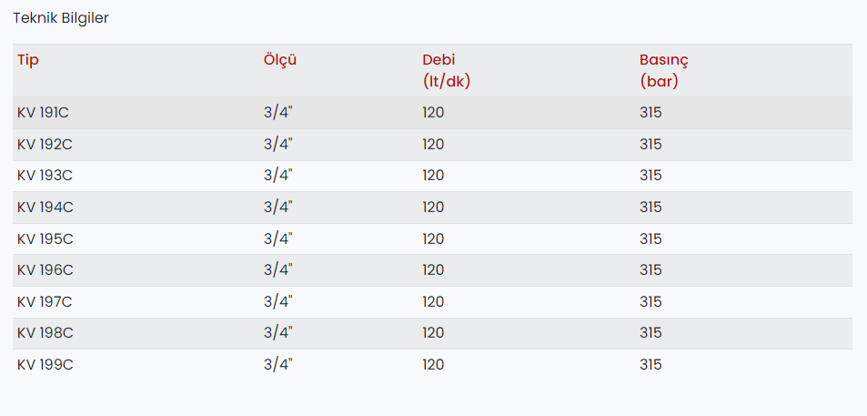Click the KV 196C type cell
867x416 pixels.
[45, 270]
